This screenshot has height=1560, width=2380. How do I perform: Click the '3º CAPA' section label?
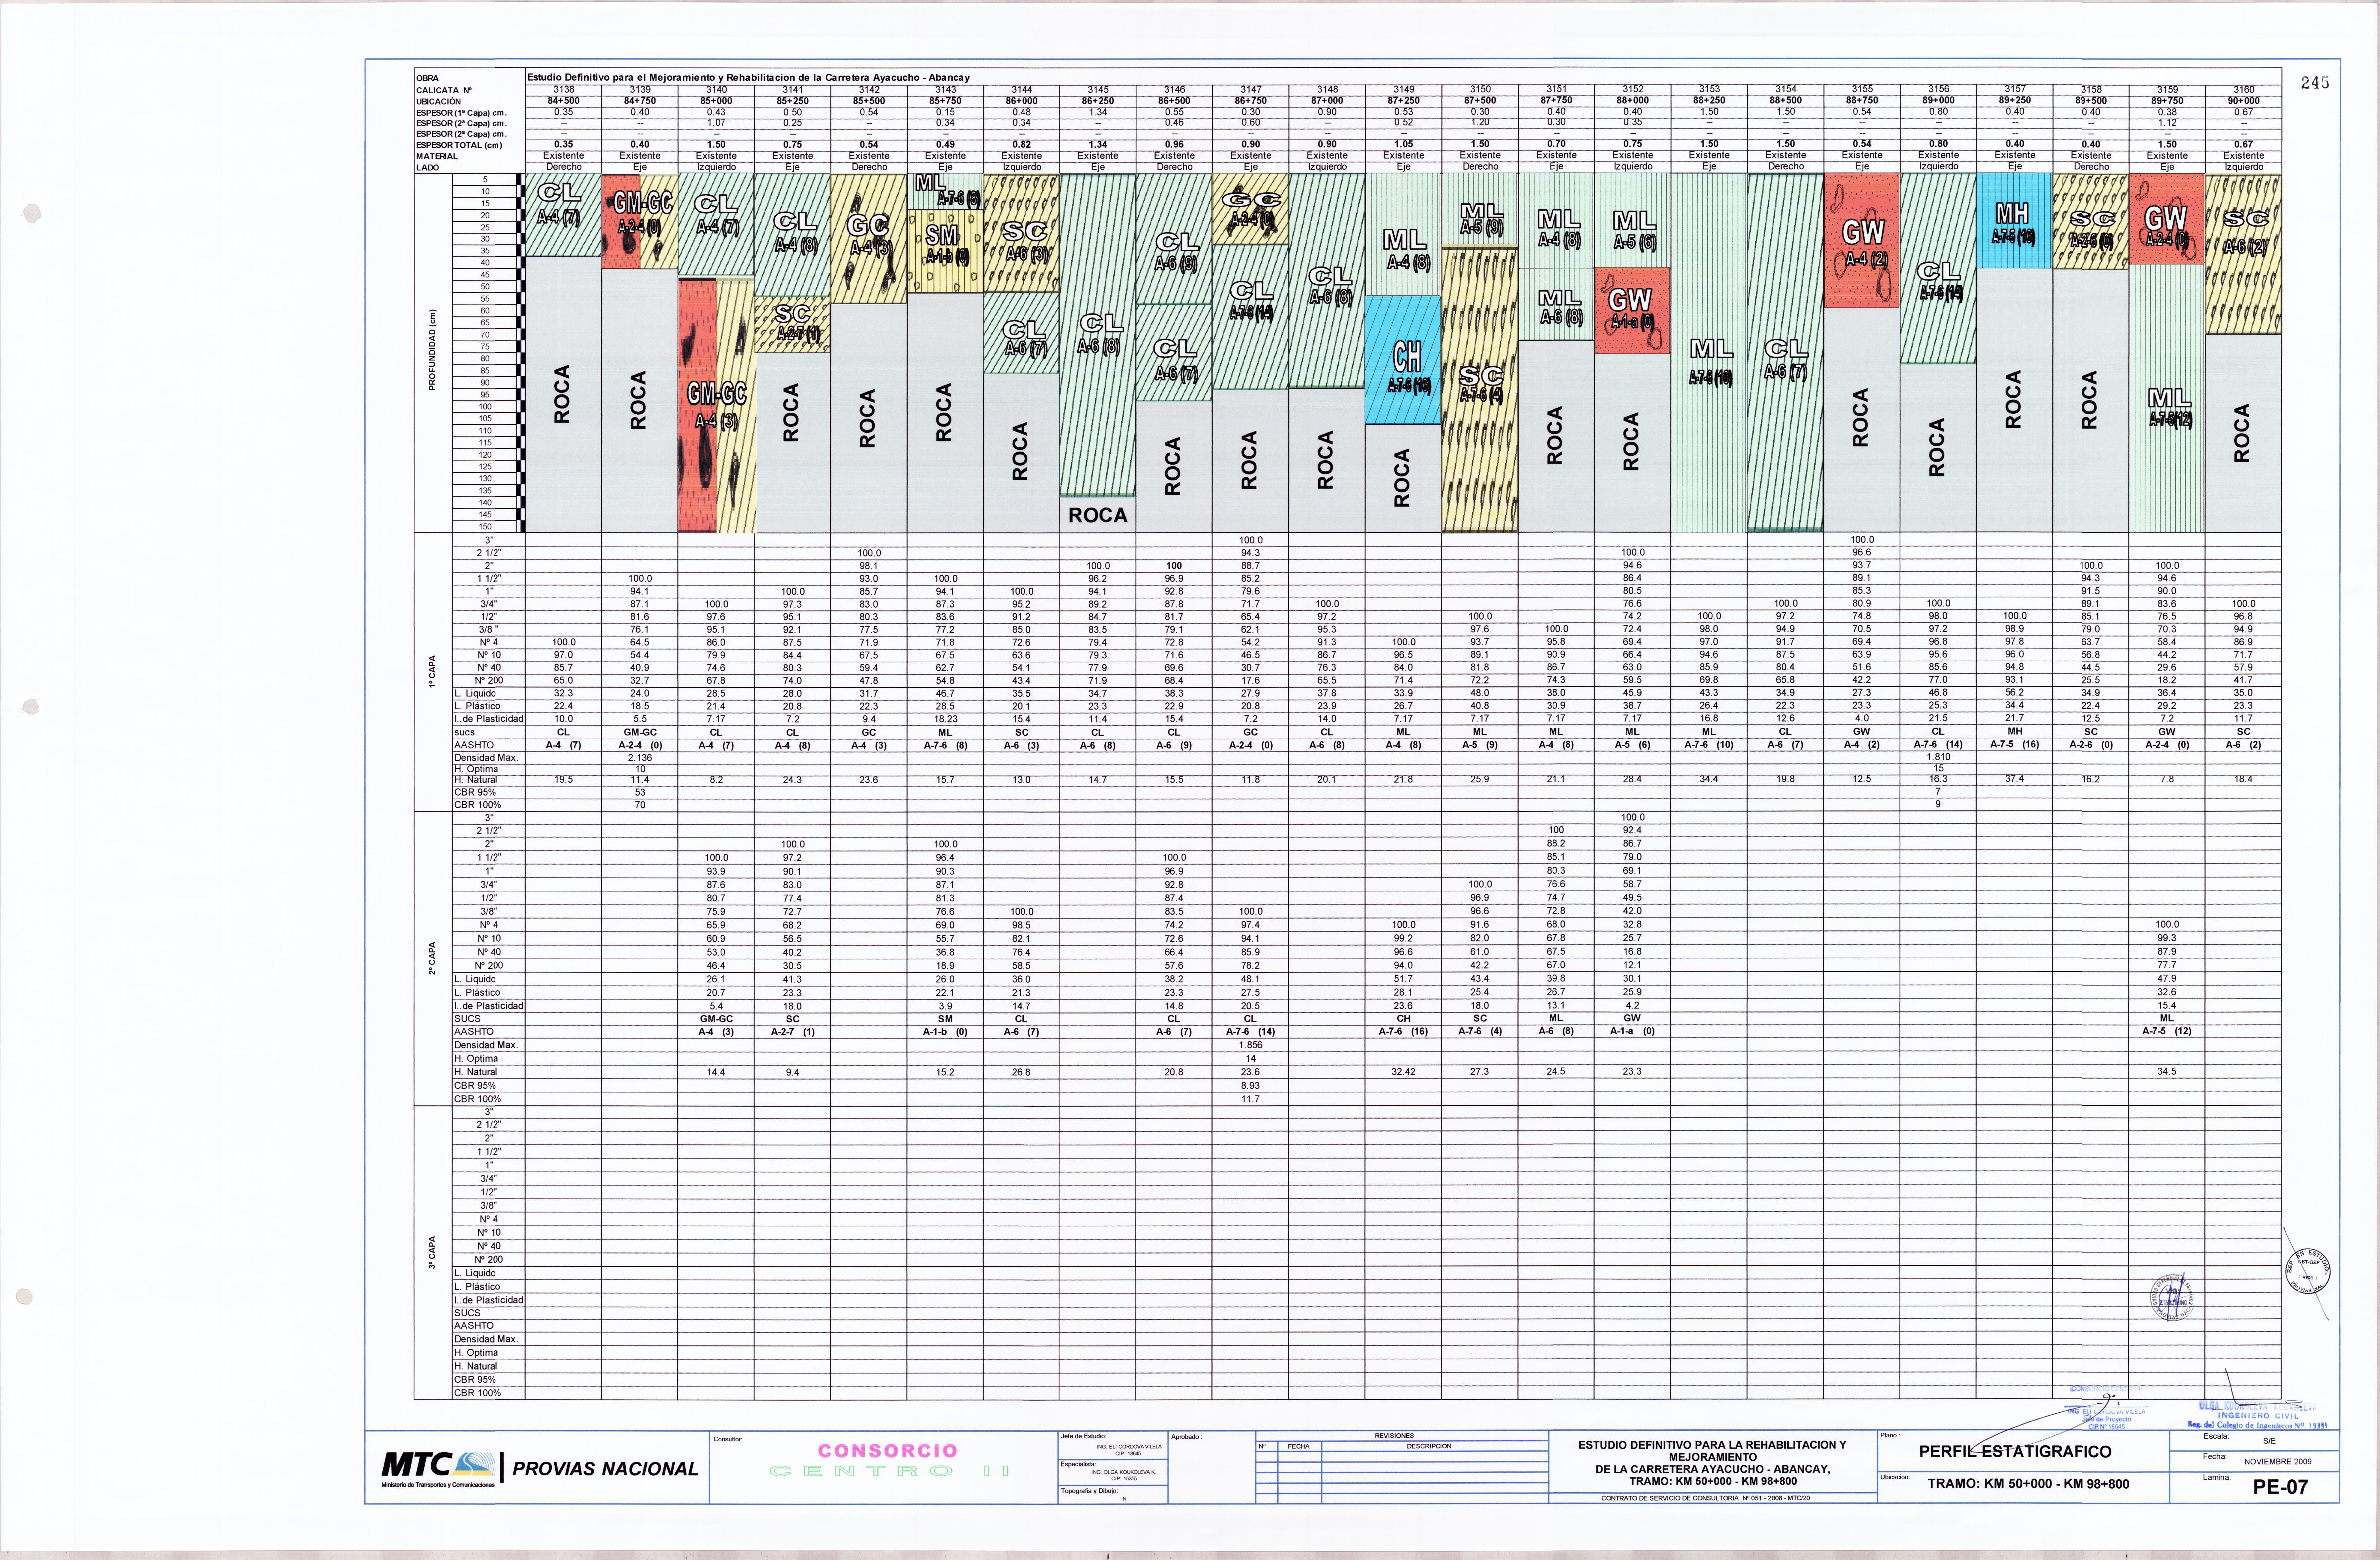click(x=432, y=1252)
